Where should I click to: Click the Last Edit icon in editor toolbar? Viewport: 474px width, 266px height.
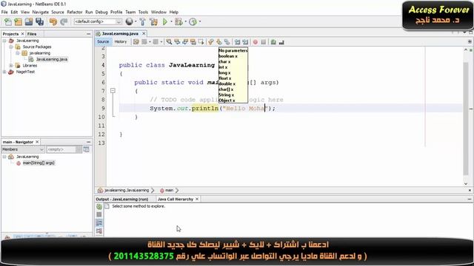136,42
